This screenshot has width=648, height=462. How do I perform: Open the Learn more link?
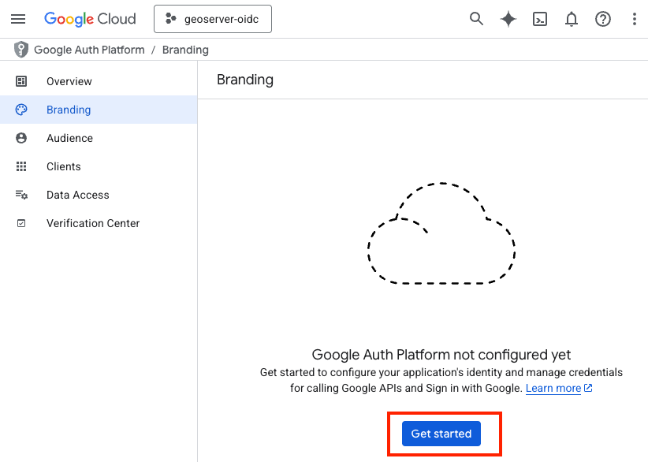553,388
